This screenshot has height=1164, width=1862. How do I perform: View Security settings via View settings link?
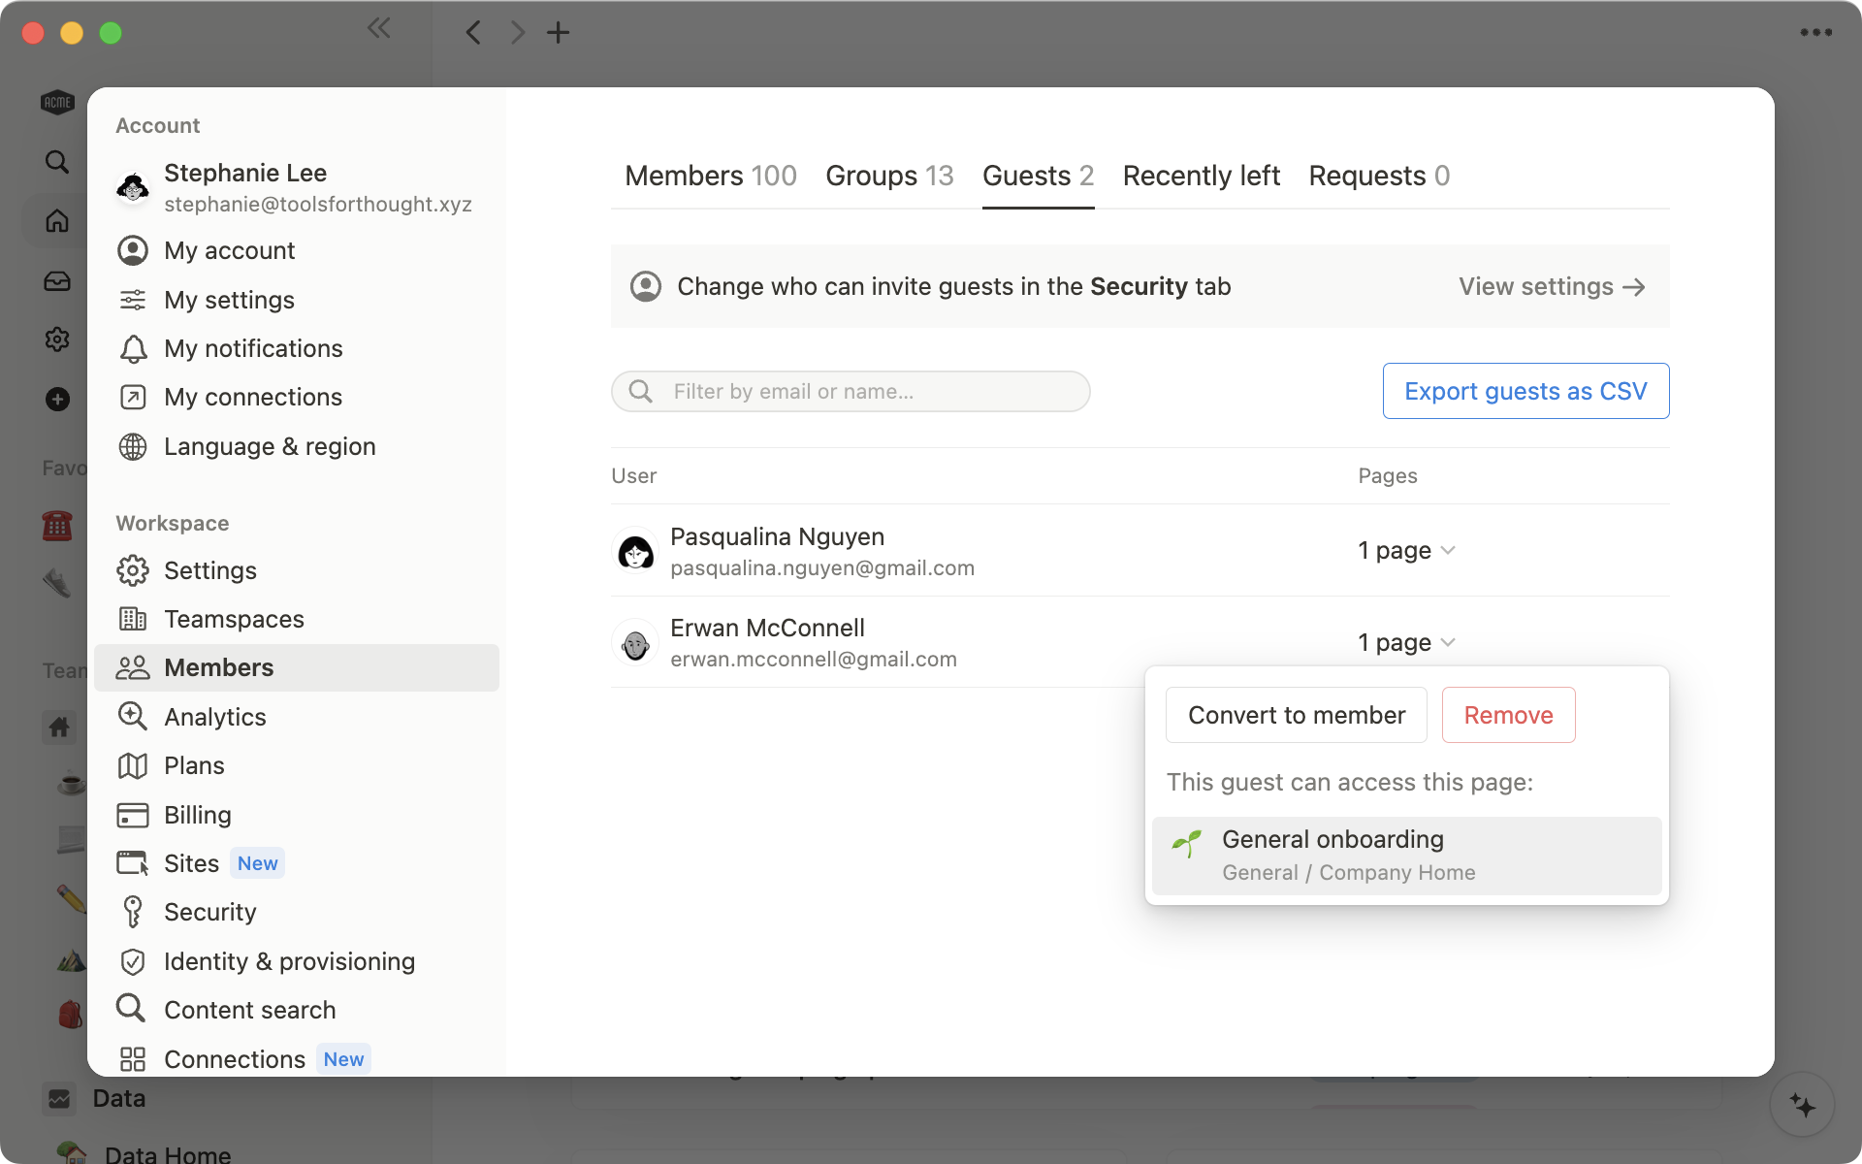(1553, 285)
